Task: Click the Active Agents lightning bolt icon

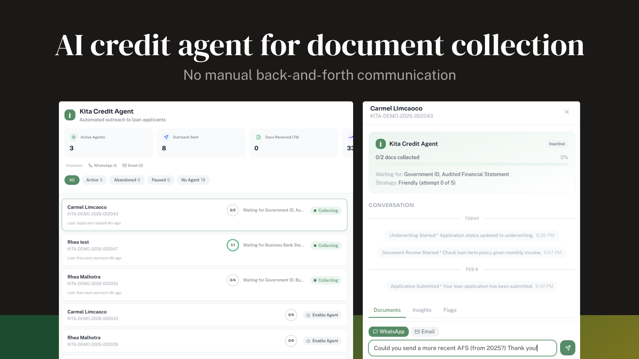Action: coord(73,137)
